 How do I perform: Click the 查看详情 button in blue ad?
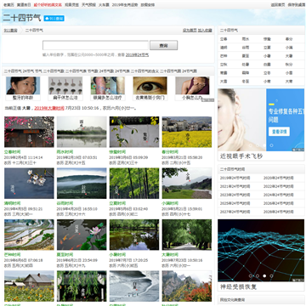(x=279, y=132)
